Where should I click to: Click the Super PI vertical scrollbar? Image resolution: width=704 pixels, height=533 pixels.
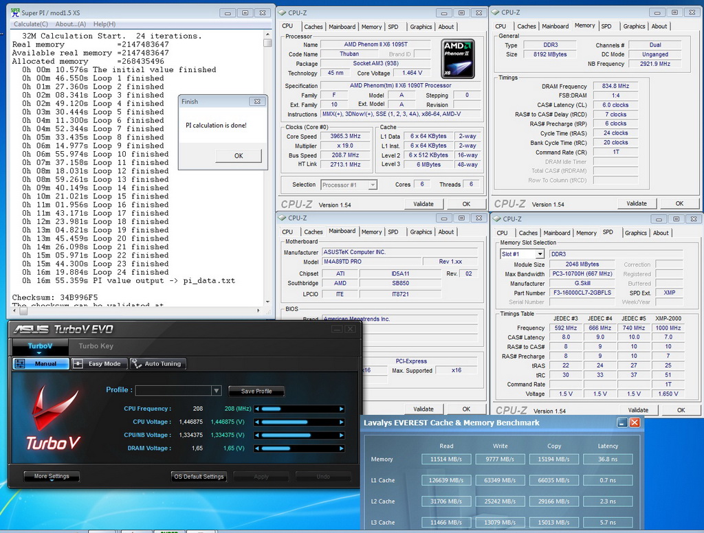pos(267,168)
